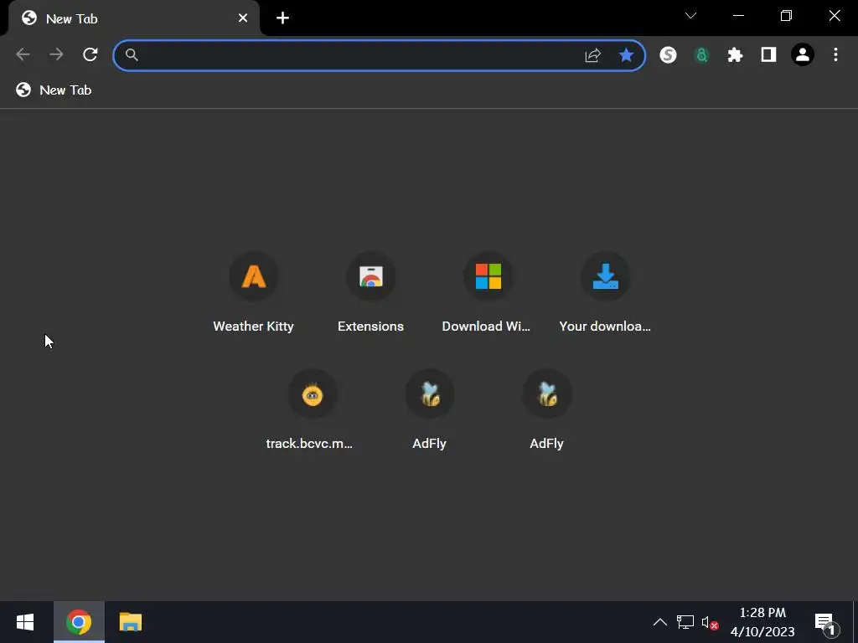Go forward using the forward arrow
858x643 pixels.
[x=56, y=54]
